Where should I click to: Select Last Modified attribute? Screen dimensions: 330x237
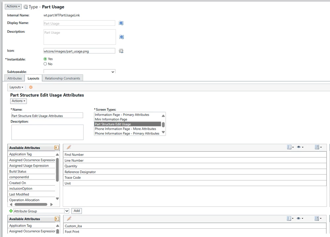click(x=32, y=194)
